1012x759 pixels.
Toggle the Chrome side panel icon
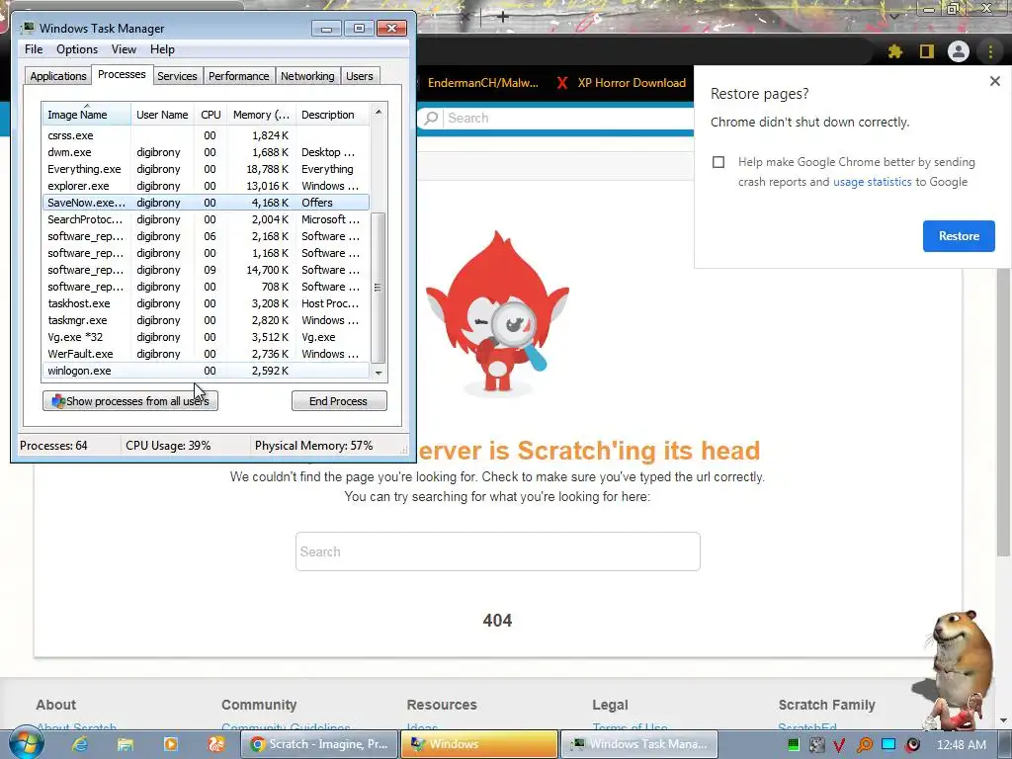tap(927, 51)
